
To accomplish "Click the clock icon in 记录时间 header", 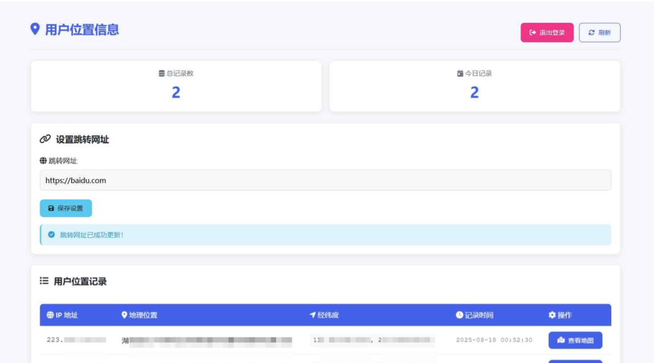I will (459, 315).
